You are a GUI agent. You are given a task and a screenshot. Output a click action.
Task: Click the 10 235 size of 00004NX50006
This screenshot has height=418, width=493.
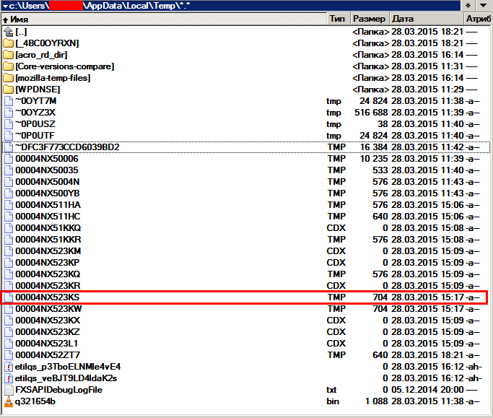tap(374, 159)
